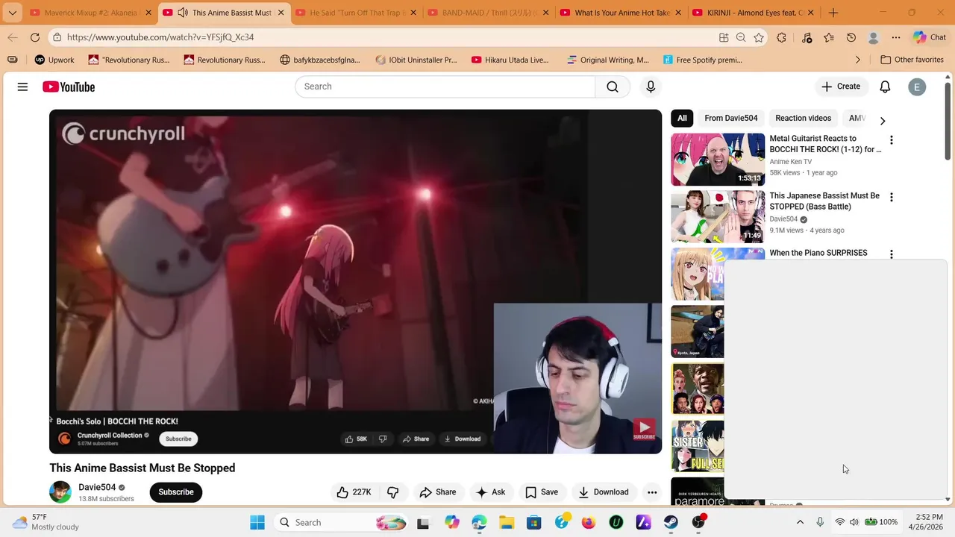Select the "From Davie504" filter chip
955x537 pixels.
point(731,118)
